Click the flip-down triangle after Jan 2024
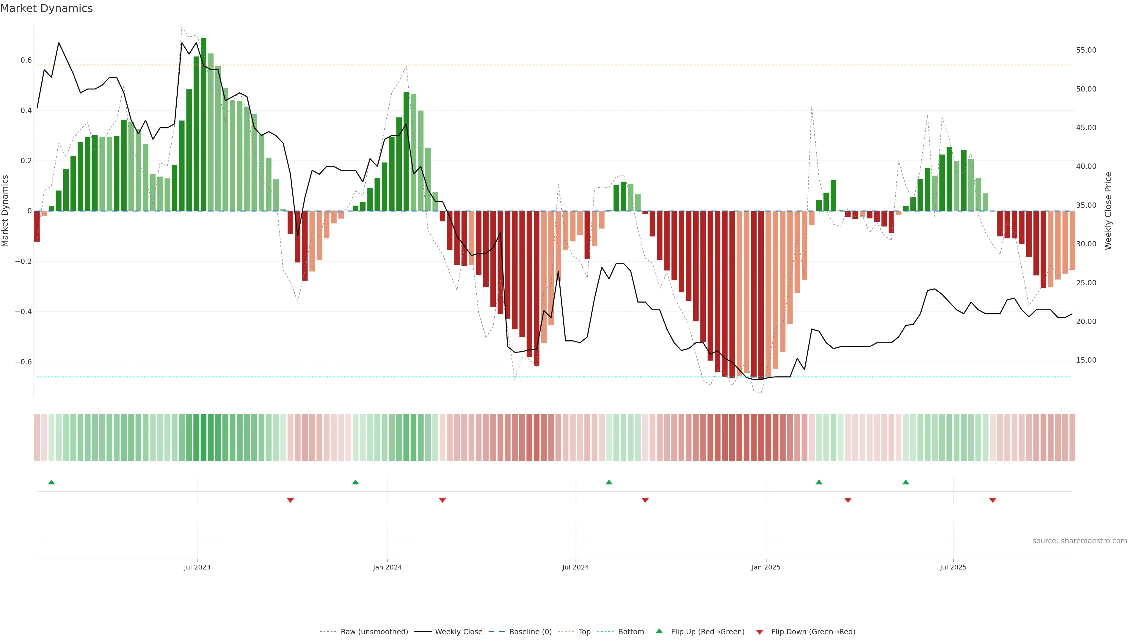Image resolution: width=1142 pixels, height=642 pixels. [443, 500]
